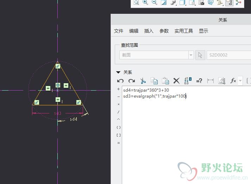Insert the minus operator
This screenshot has width=251, height=184.
(118, 97)
